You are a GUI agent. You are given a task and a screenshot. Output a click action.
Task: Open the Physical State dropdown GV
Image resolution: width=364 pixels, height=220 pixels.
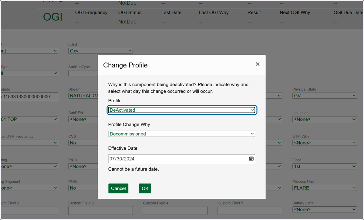point(325,96)
